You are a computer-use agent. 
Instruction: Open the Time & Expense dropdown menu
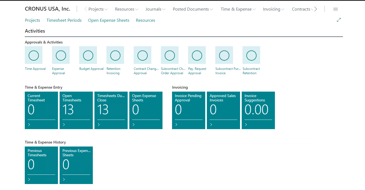click(x=238, y=9)
